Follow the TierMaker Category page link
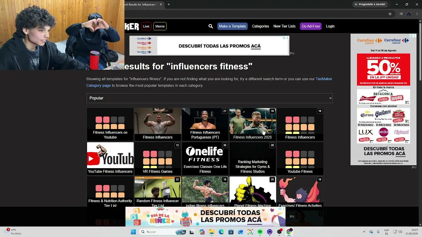This screenshot has height=237, width=422. coord(209,82)
